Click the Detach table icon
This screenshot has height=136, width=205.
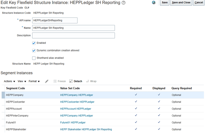pyautogui.click(x=71, y=81)
